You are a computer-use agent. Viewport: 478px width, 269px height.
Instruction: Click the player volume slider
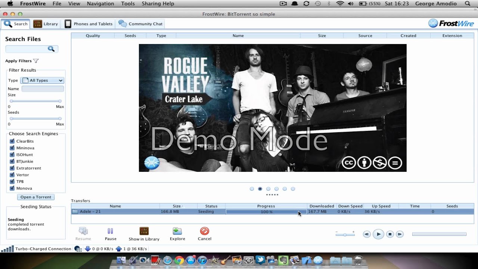pos(345,235)
